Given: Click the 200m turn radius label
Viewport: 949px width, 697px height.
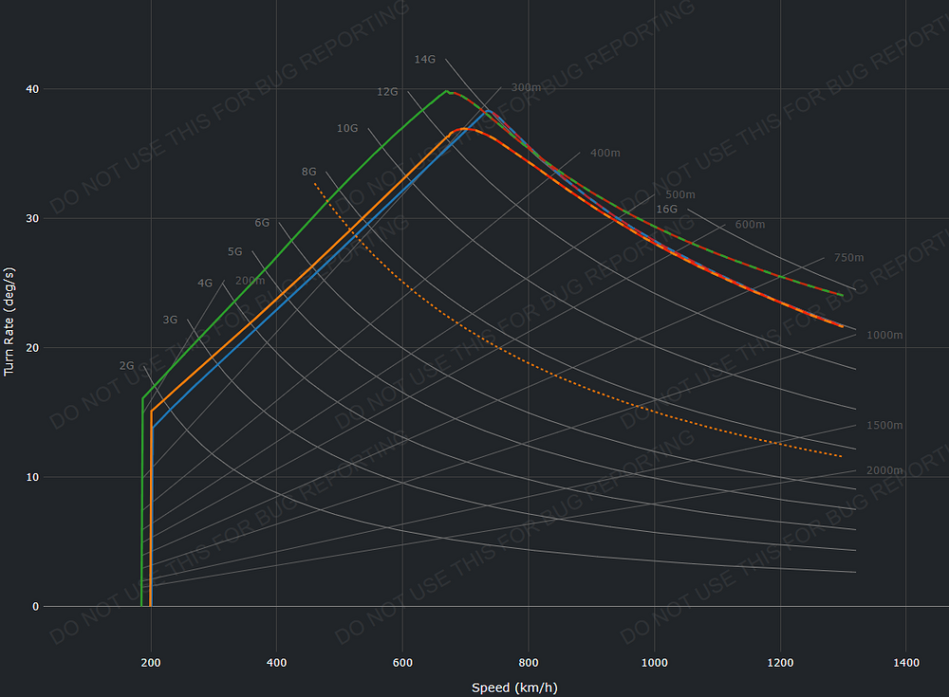Looking at the screenshot, I should point(250,281).
